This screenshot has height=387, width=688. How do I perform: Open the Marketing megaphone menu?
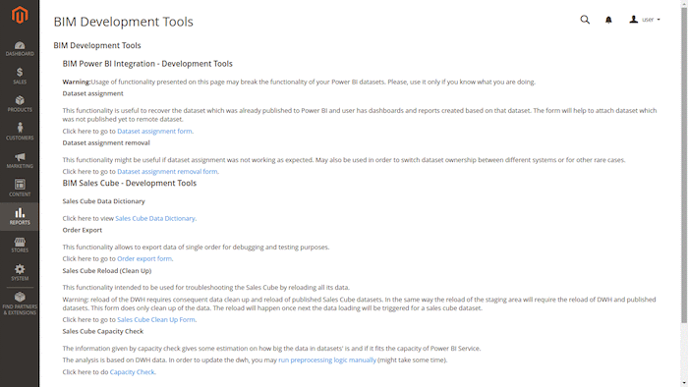pos(20,160)
